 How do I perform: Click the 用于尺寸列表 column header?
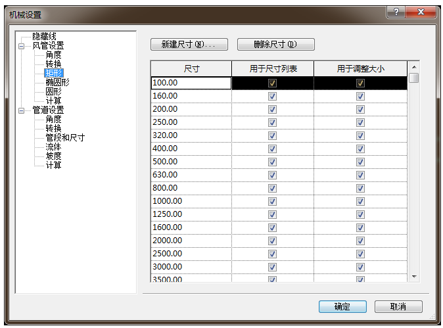click(273, 68)
